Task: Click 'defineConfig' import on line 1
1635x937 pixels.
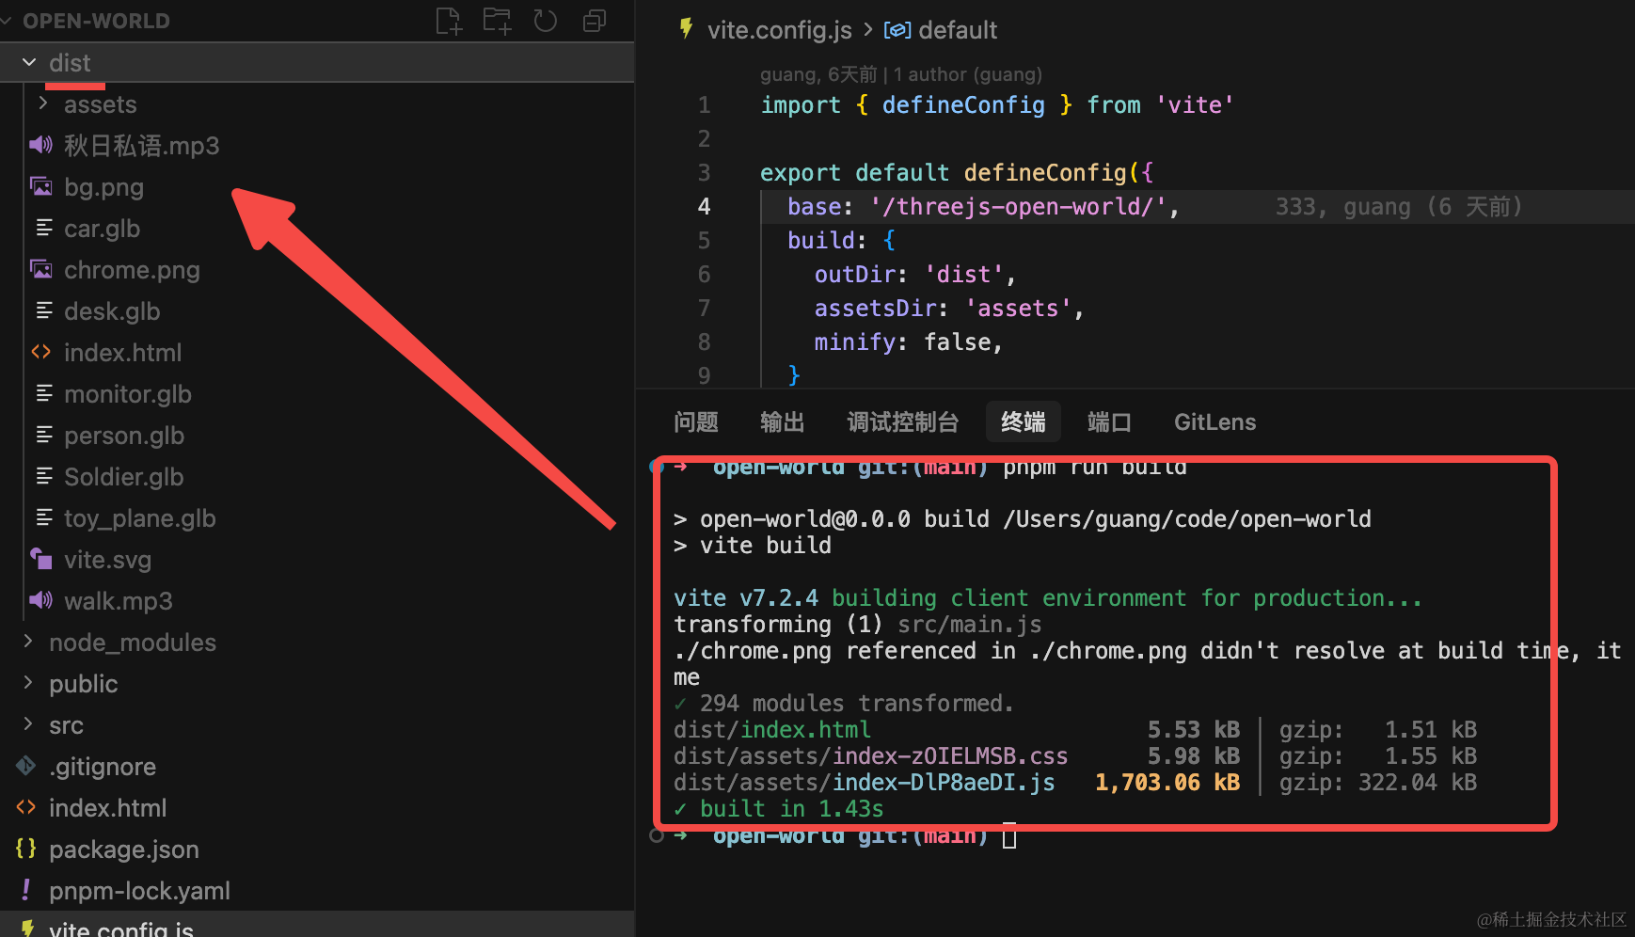Action: click(963, 105)
